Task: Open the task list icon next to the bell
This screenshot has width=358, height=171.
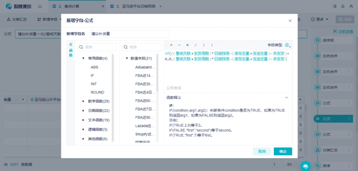Action: [x=335, y=7]
